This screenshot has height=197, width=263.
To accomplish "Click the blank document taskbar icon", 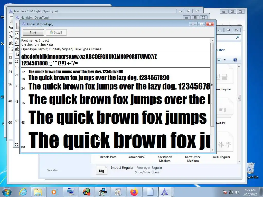I will 150,192.
